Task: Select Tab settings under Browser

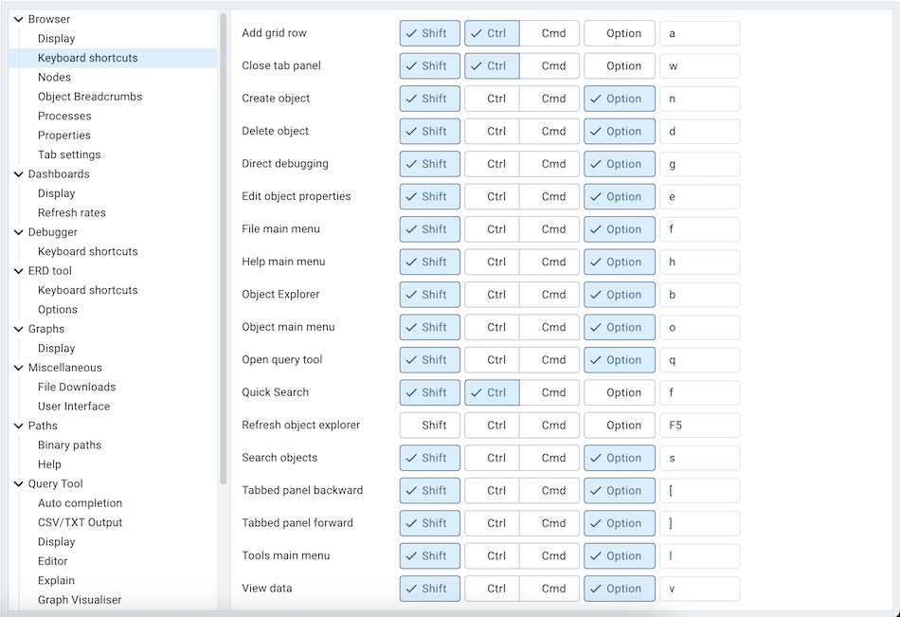Action: coord(68,154)
